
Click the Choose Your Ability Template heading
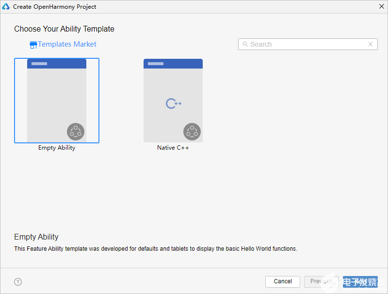pyautogui.click(x=64, y=29)
